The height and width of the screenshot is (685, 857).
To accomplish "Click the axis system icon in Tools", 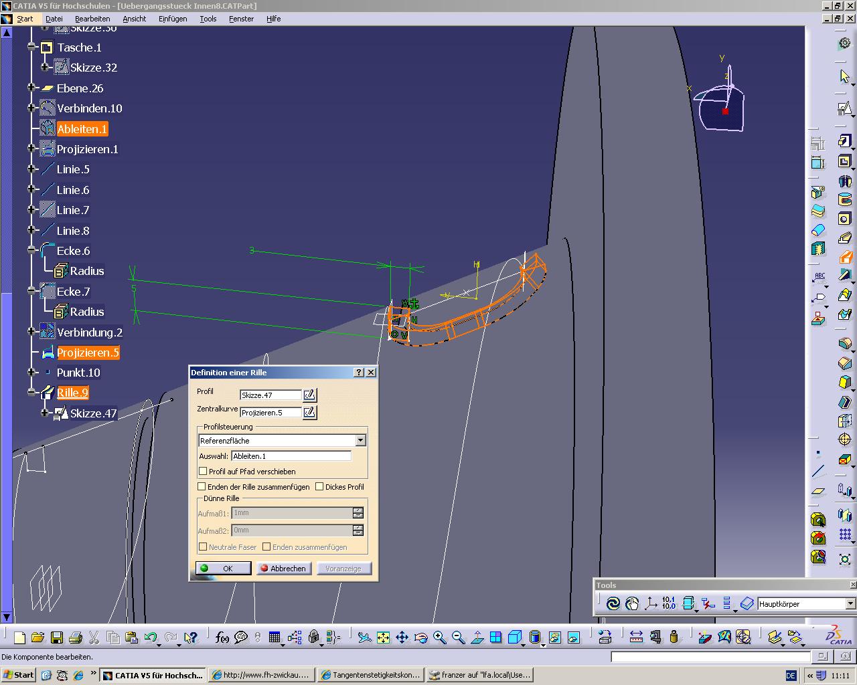I will pyautogui.click(x=650, y=603).
